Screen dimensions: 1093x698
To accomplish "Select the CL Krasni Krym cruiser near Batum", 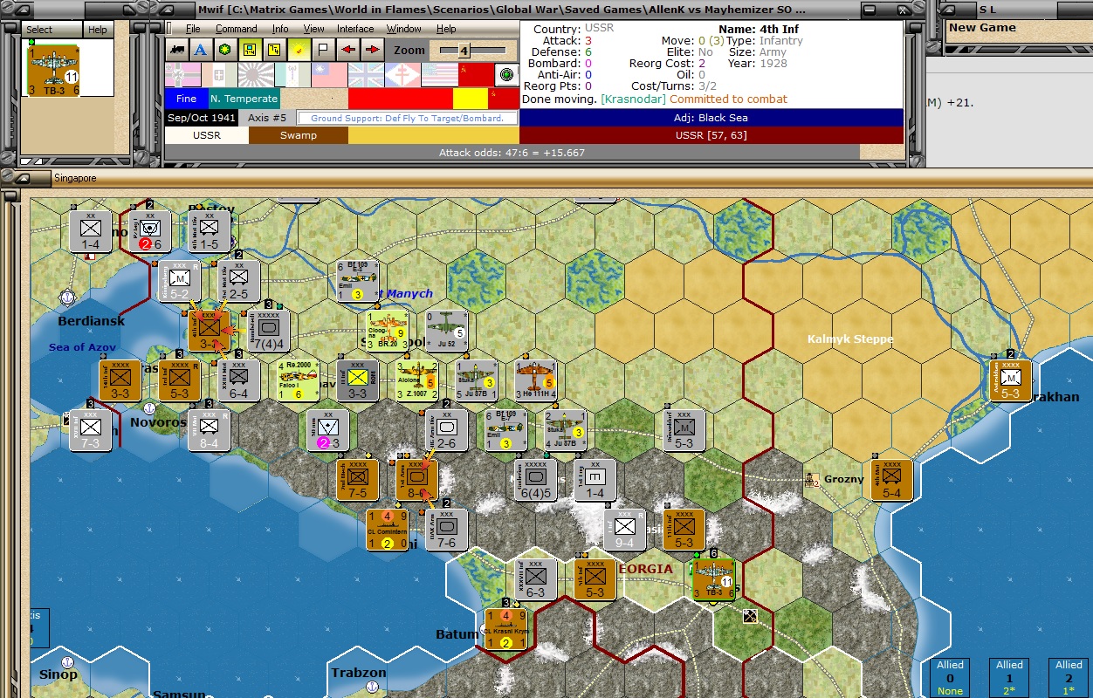I will (x=506, y=629).
